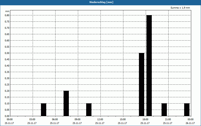Select the 0,20 mm bar after 06:00

pos(66,103)
